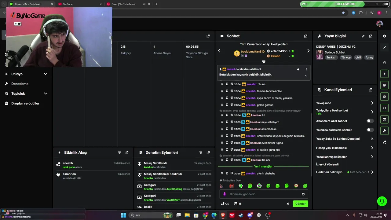The image size is (391, 220).
Task: Click the Bir mesaj gönderin field
Action: [264, 194]
